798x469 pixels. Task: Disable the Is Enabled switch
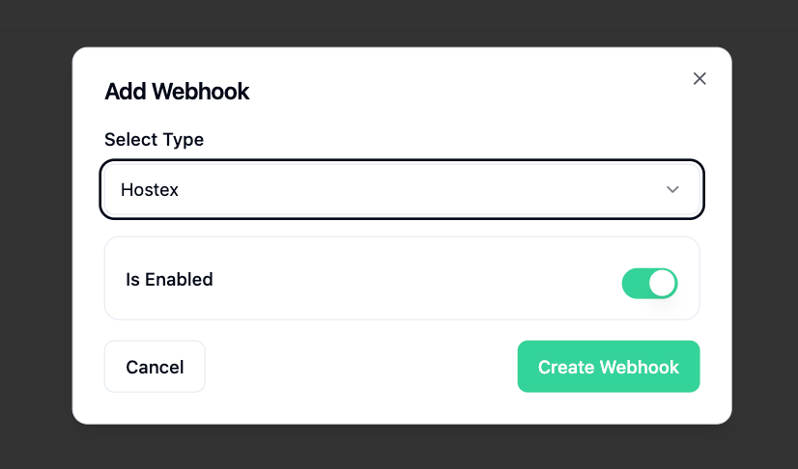649,283
